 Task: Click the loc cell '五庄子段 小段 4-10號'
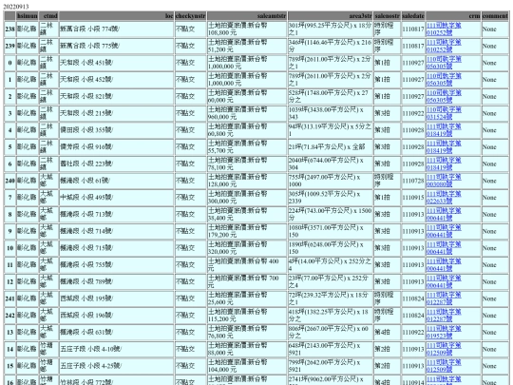click(117, 349)
